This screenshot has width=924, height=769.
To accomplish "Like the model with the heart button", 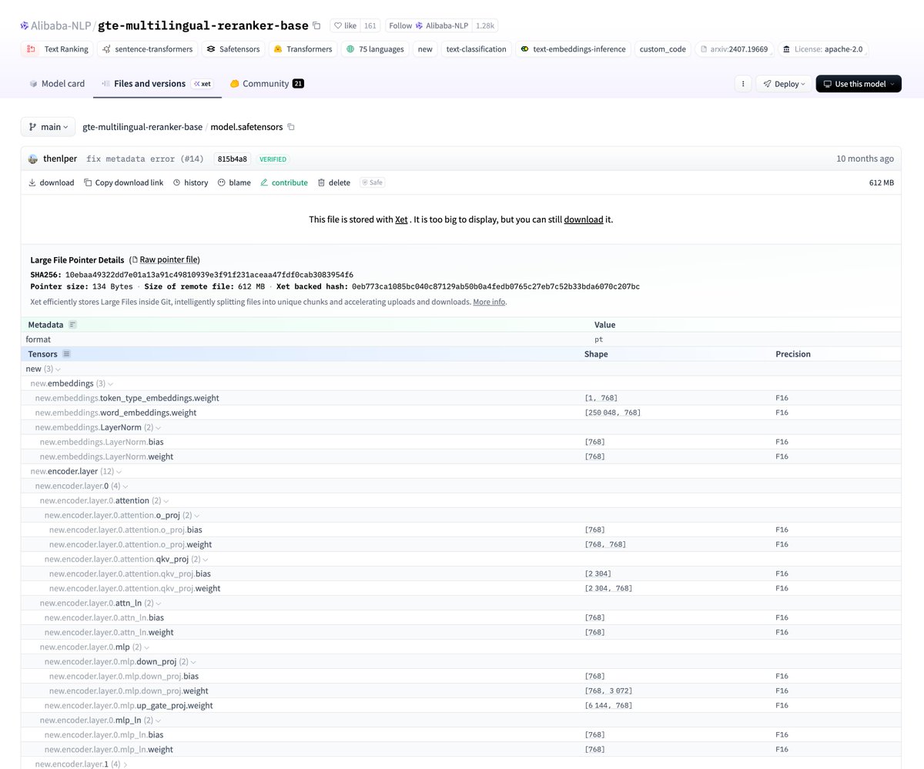I will (x=345, y=25).
